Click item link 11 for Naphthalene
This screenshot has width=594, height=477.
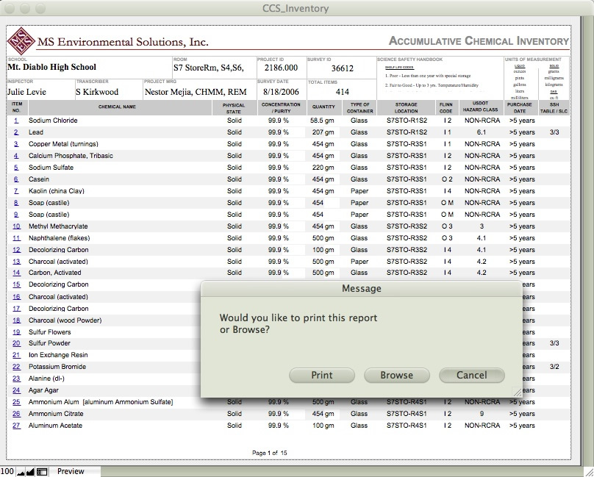(16, 238)
